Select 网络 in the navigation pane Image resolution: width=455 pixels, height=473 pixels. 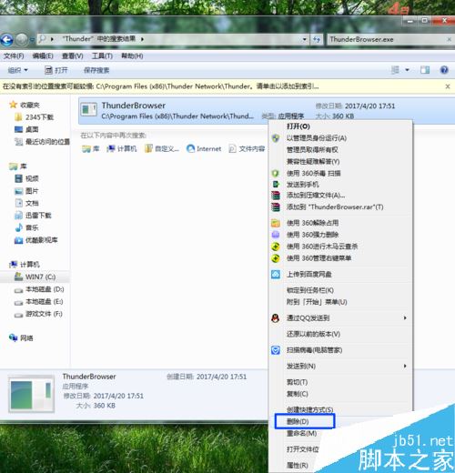point(21,337)
